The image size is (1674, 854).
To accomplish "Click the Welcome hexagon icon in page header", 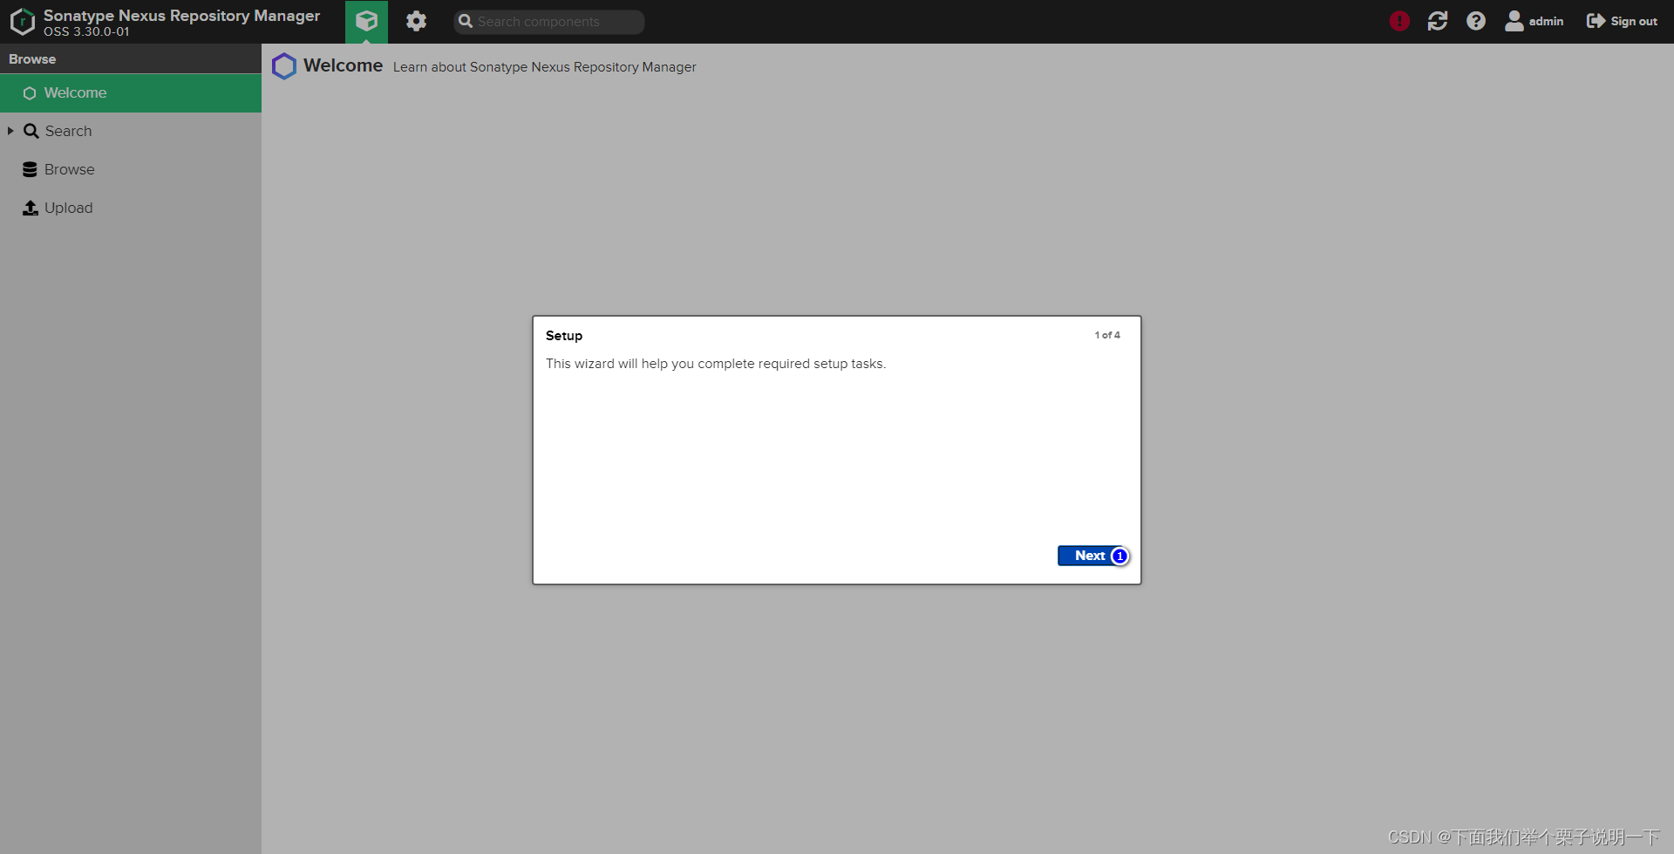I will pos(284,66).
